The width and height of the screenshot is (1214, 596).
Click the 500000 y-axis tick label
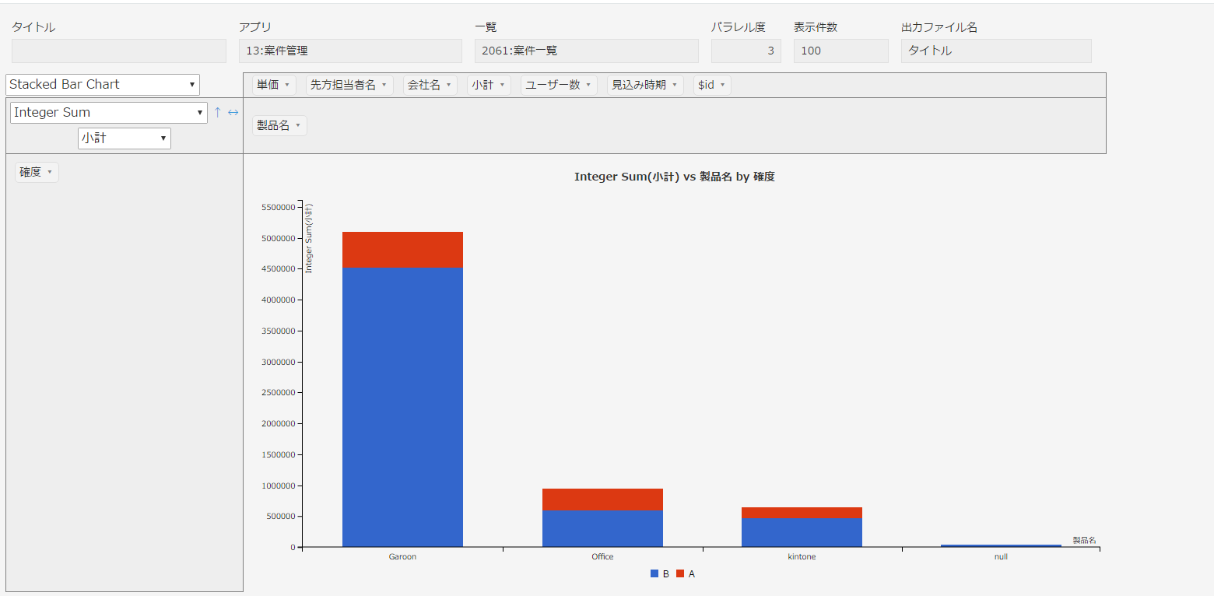point(281,517)
